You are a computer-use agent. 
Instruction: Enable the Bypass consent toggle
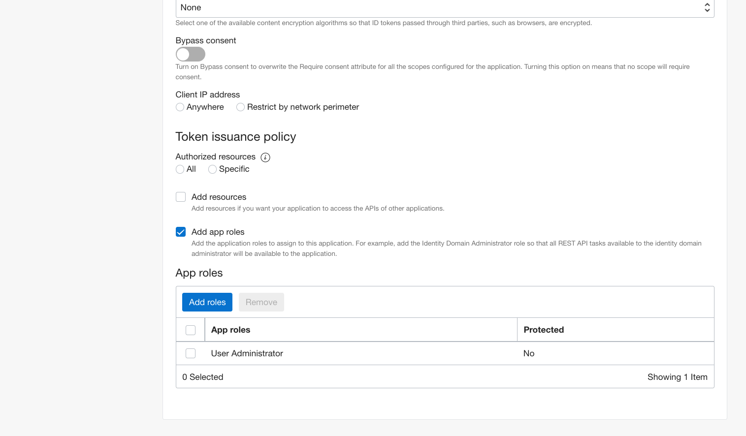tap(191, 54)
